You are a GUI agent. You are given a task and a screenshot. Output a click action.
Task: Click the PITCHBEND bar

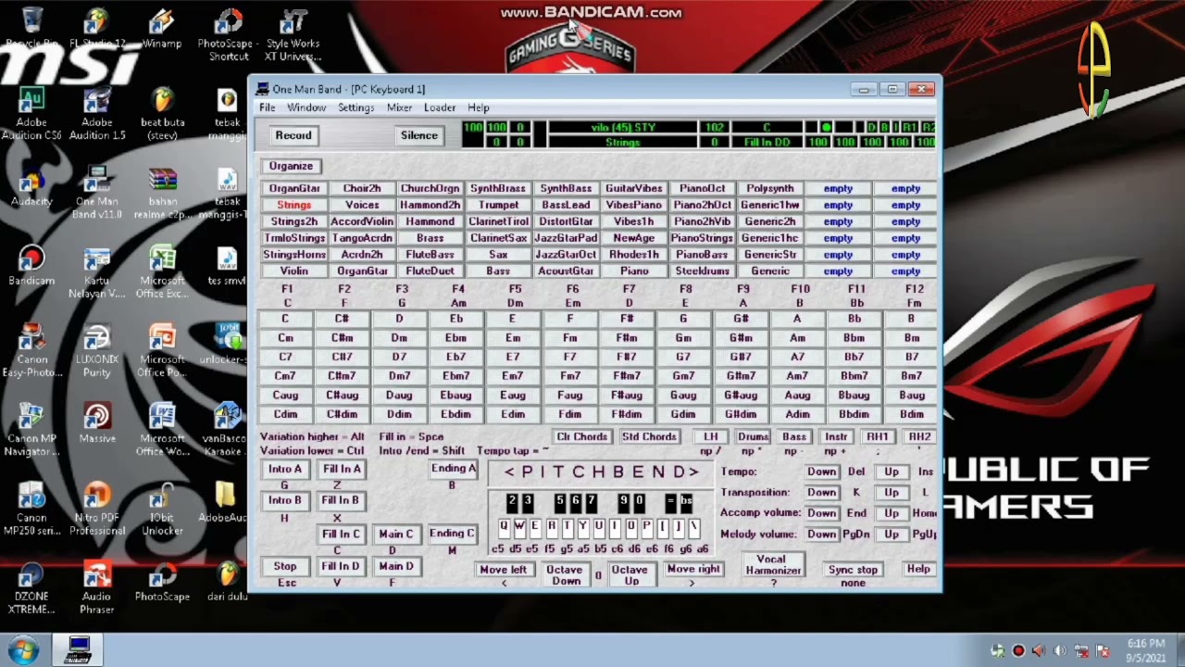pyautogui.click(x=602, y=472)
